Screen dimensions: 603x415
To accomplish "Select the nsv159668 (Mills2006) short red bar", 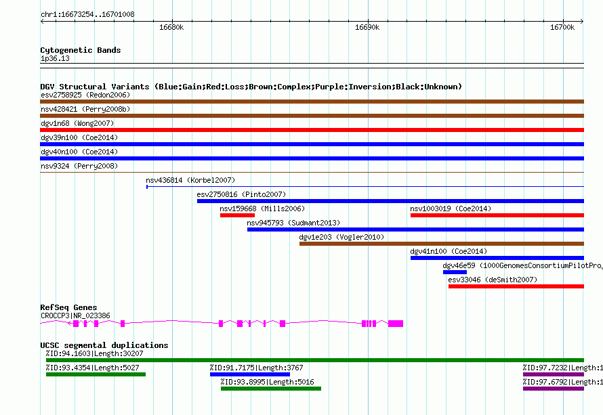I will (237, 215).
